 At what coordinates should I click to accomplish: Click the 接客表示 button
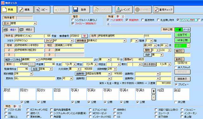pos(182,79)
